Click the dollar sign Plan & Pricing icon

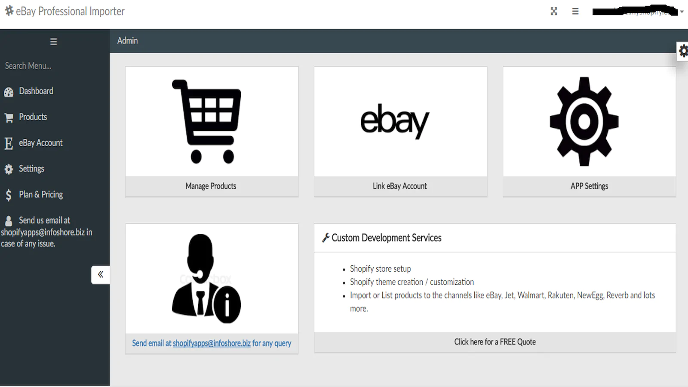click(9, 195)
